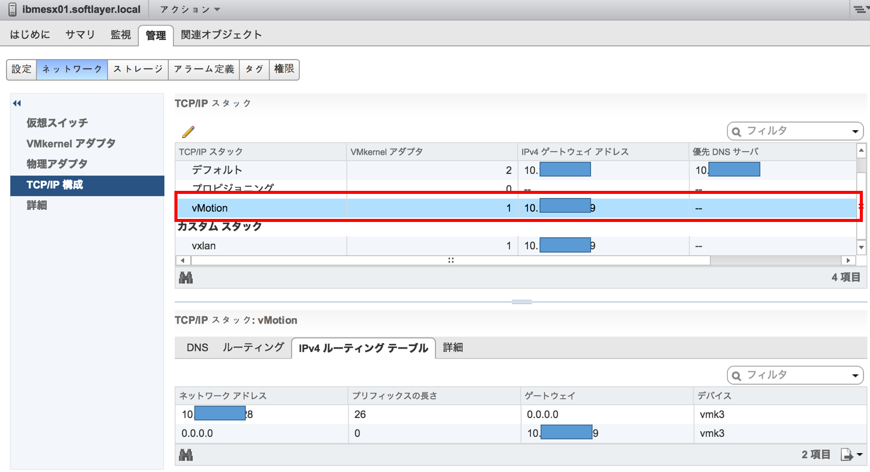Open the ルーティング tab
Image resolution: width=870 pixels, height=472 pixels.
pos(253,347)
